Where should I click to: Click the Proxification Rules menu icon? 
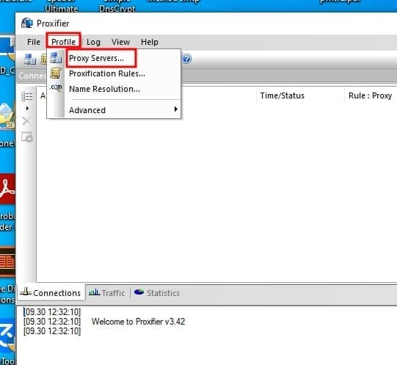(x=56, y=73)
